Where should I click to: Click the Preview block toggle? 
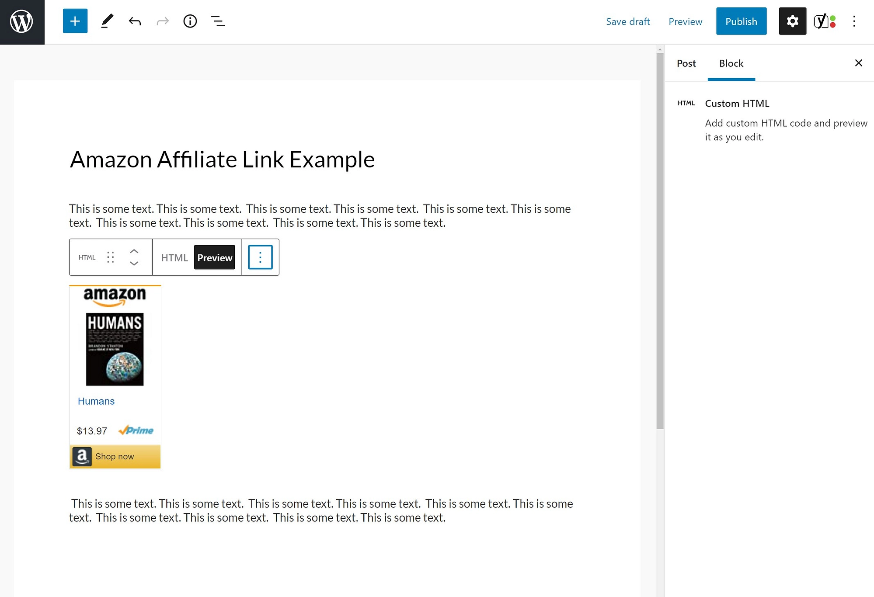[215, 257]
